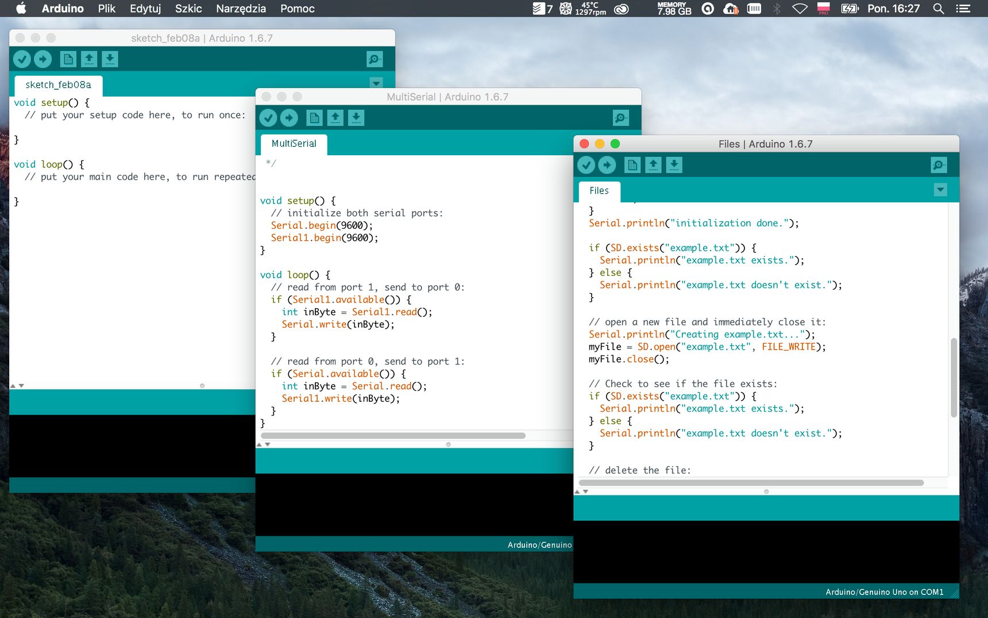Select the MultiSerial tab

294,144
